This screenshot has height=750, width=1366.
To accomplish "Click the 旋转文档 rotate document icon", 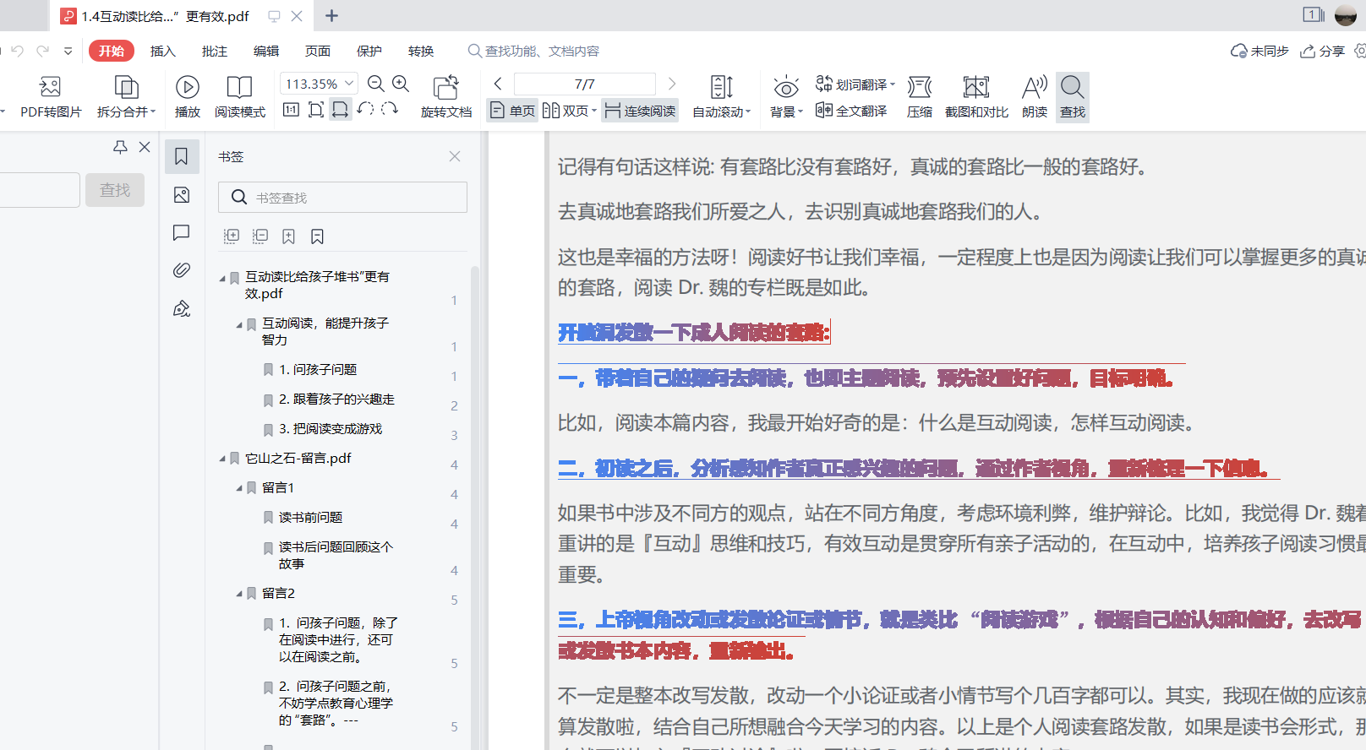I will [445, 87].
